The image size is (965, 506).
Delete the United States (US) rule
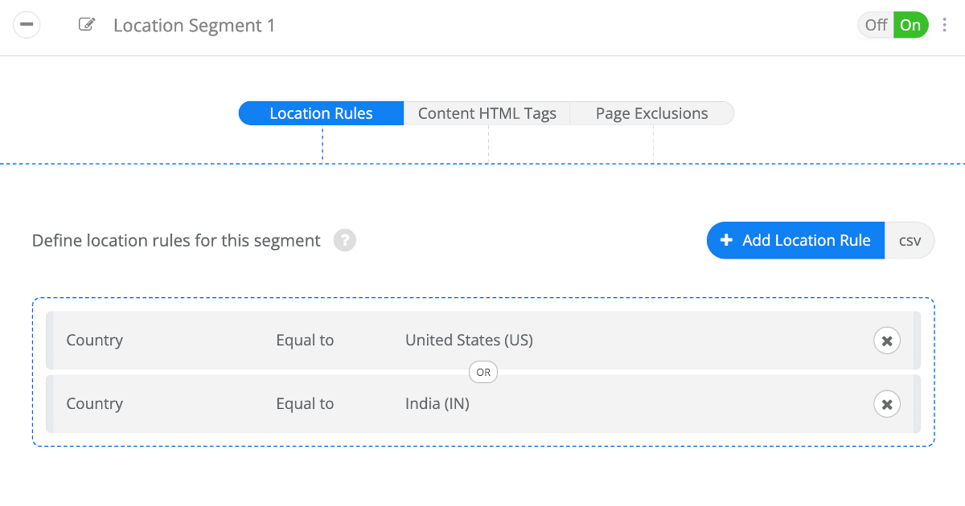click(x=887, y=341)
